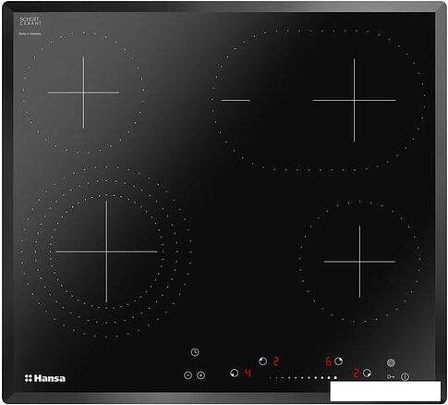Select the top-right zone selector icon
The height and width of the screenshot is (405, 448).
point(339,362)
